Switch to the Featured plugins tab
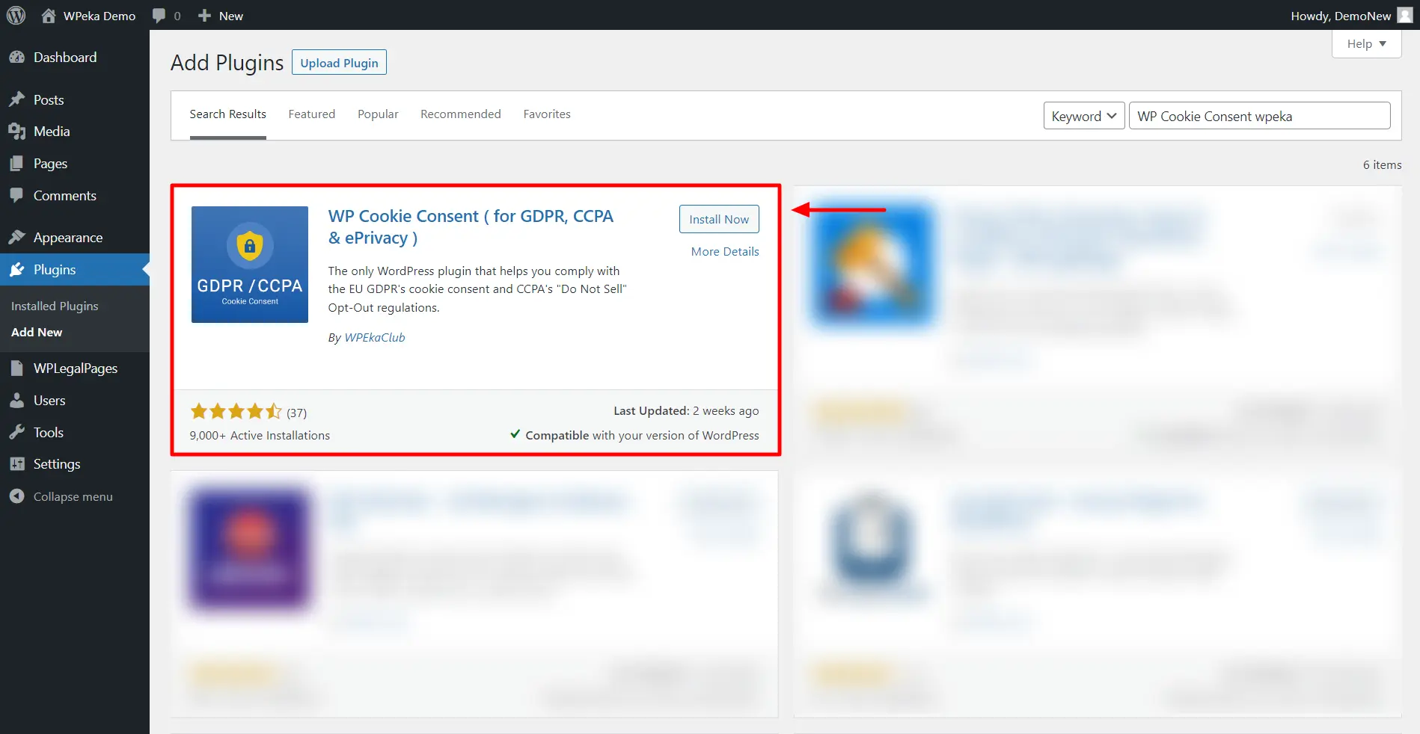 pos(311,114)
